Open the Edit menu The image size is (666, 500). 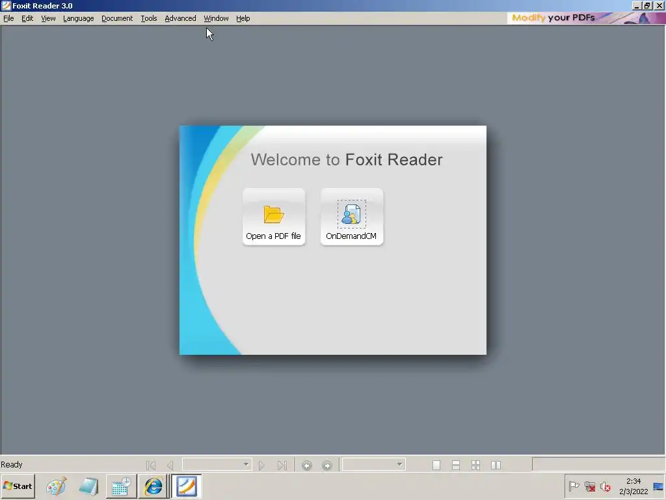click(27, 18)
